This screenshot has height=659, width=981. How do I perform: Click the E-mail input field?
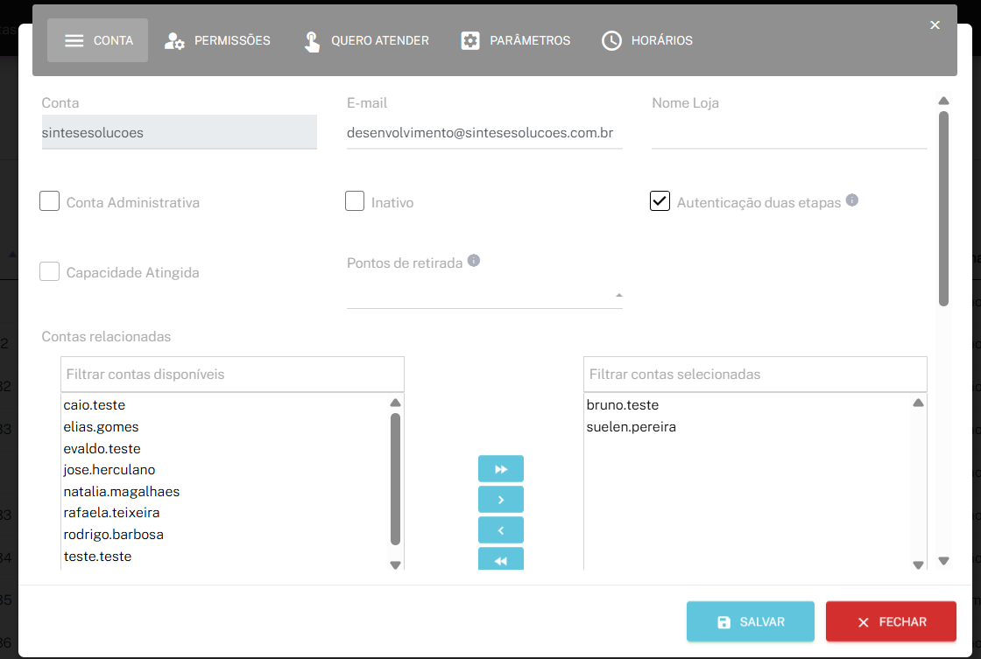(484, 132)
